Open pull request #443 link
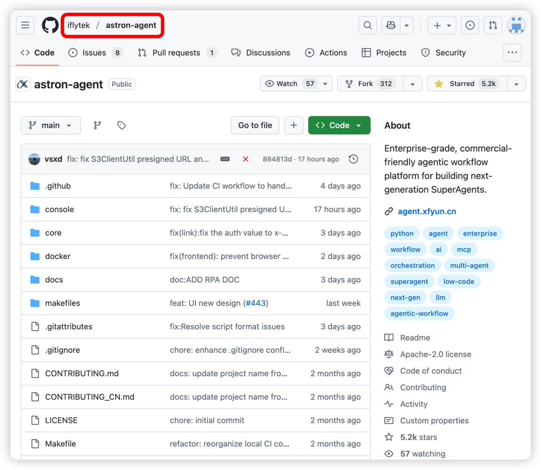 click(255, 303)
